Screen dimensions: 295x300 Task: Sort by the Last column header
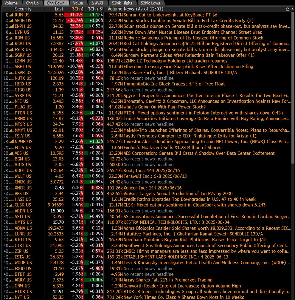click(59, 9)
